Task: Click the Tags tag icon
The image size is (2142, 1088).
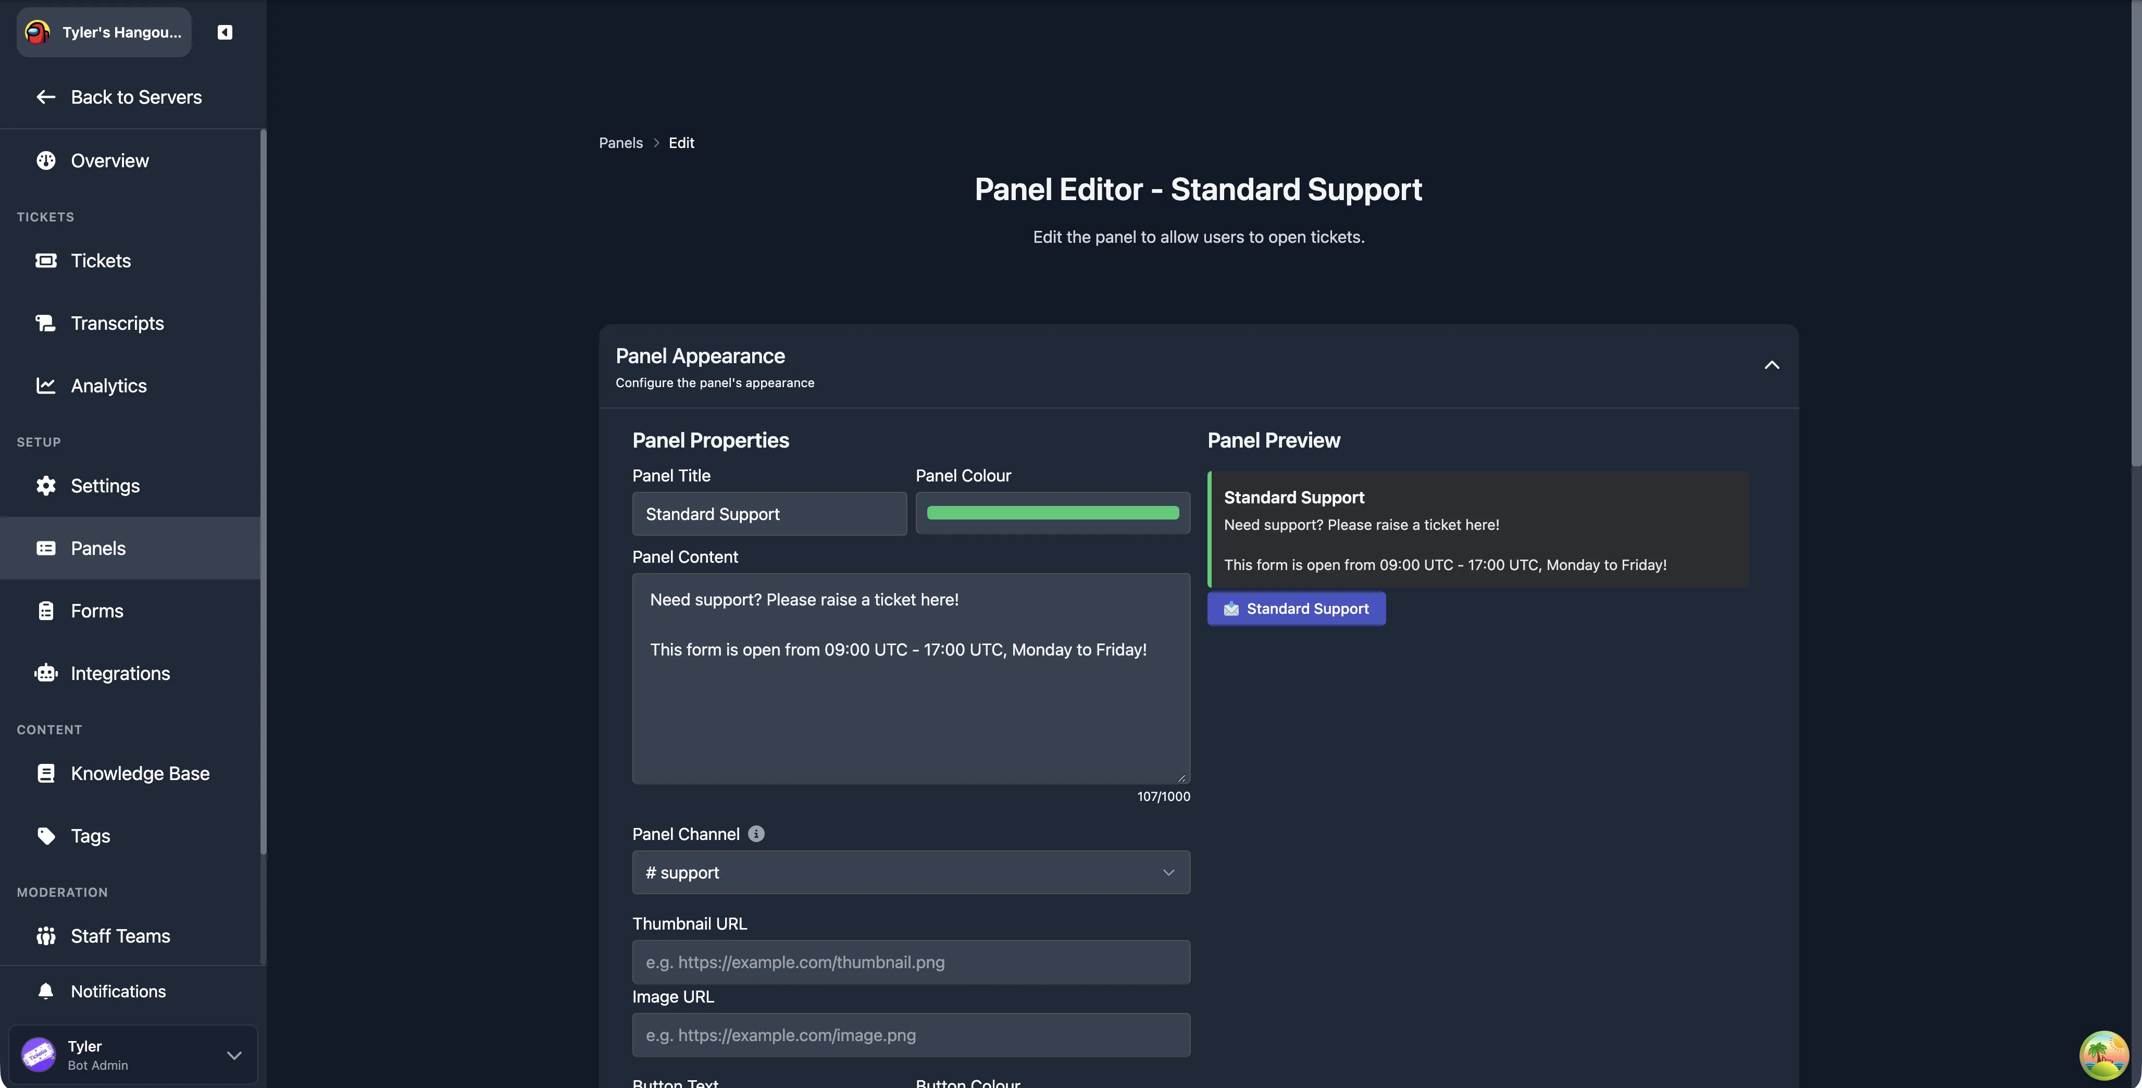Action: tap(46, 836)
